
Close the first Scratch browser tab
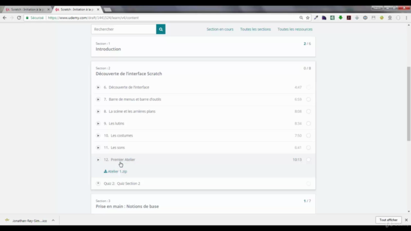[x=49, y=10]
